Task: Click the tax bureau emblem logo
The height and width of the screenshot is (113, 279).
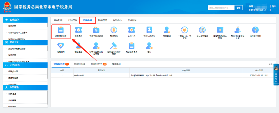Action: 7,7
